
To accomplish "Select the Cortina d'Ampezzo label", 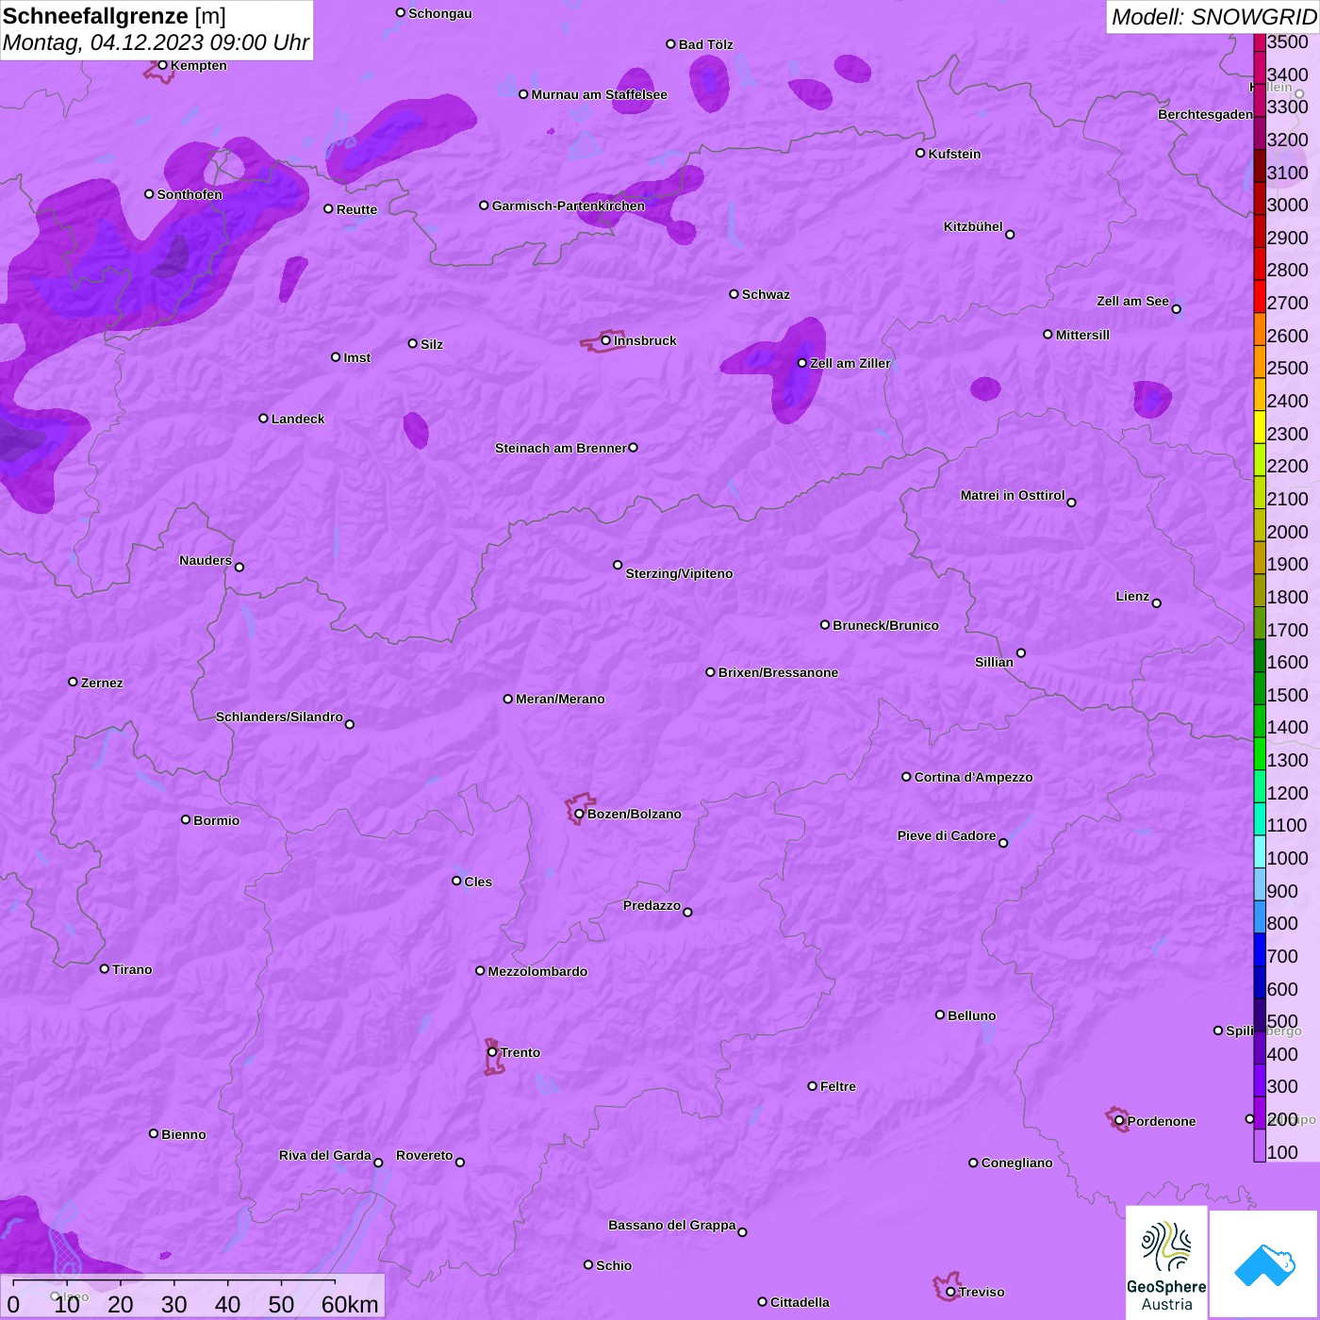I will click(x=973, y=777).
